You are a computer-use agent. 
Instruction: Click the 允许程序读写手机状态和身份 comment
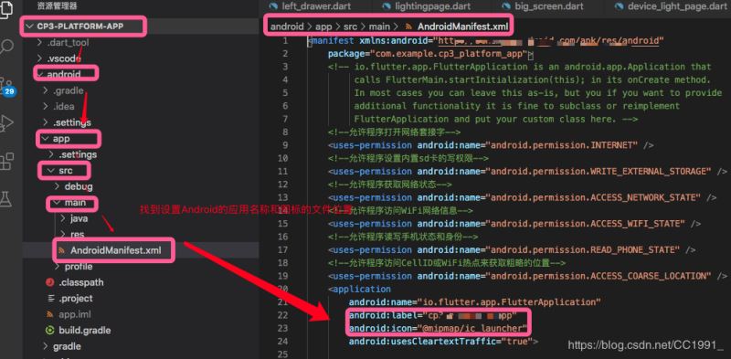coord(402,237)
